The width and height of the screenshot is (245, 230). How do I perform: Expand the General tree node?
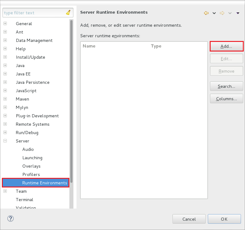(5, 24)
